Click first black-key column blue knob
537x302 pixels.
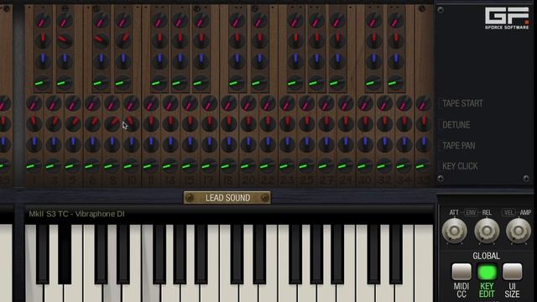pyautogui.click(x=43, y=60)
